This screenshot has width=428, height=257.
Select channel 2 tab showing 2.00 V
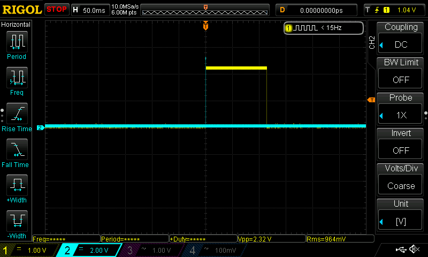[90, 250]
